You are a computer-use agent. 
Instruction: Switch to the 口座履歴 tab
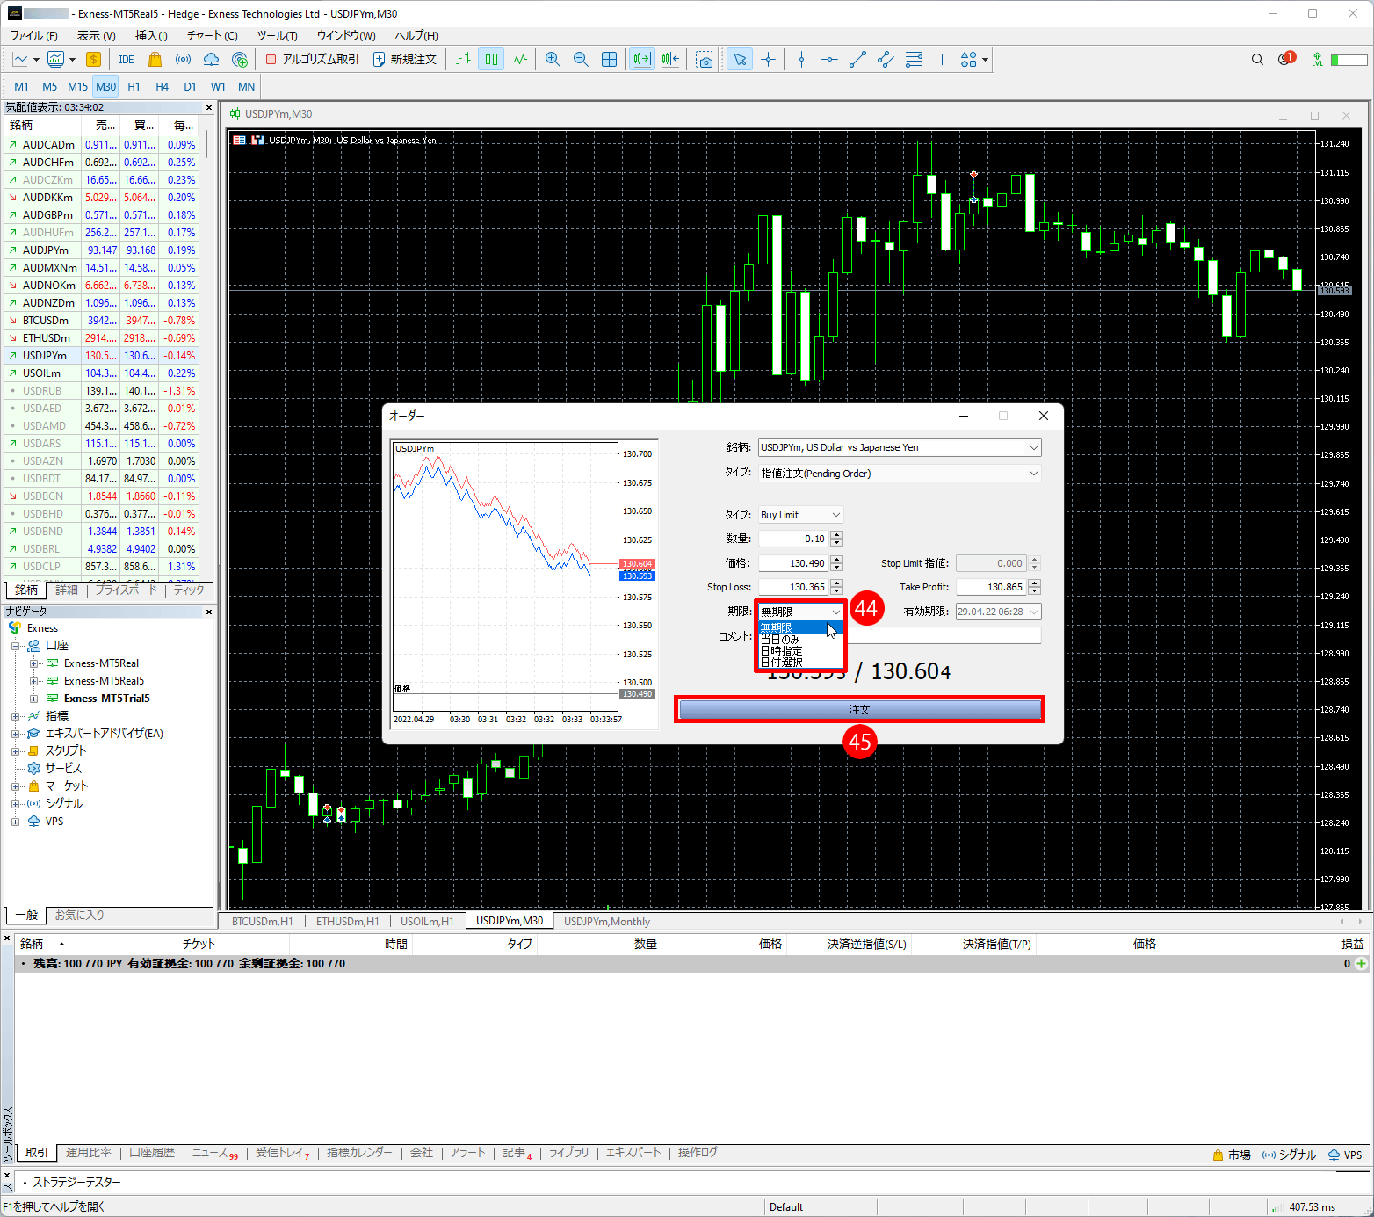tap(152, 1153)
